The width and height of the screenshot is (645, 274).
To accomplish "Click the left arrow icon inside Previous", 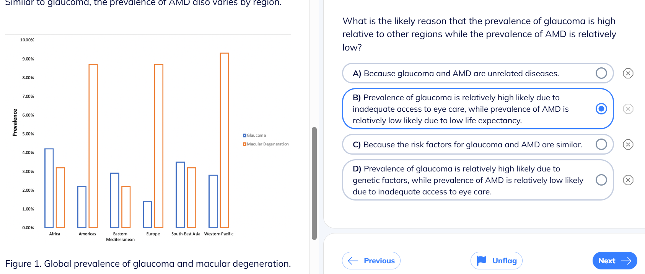I will [x=352, y=261].
